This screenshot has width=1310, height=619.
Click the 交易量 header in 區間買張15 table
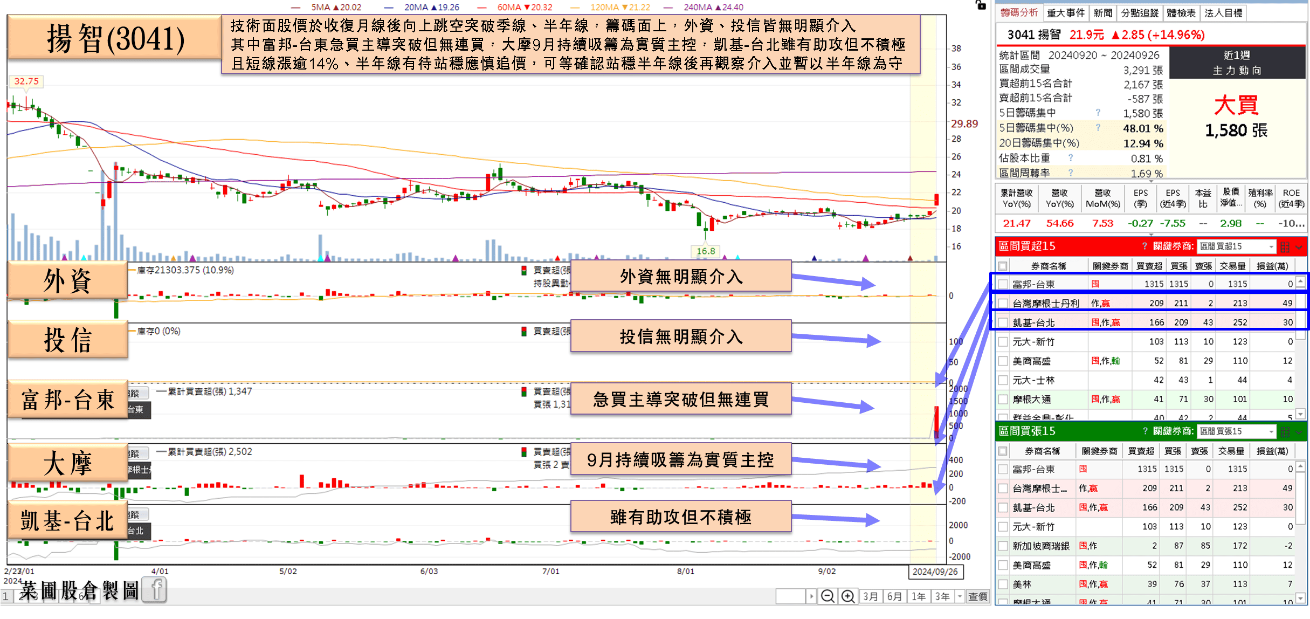pyautogui.click(x=1231, y=451)
